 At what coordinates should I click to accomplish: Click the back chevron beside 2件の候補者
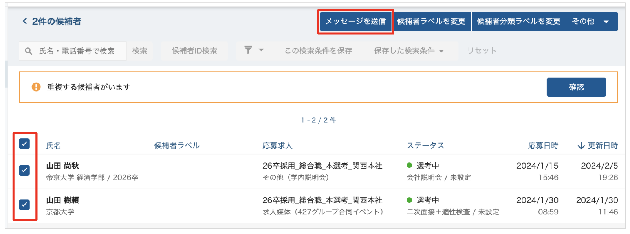click(x=25, y=21)
